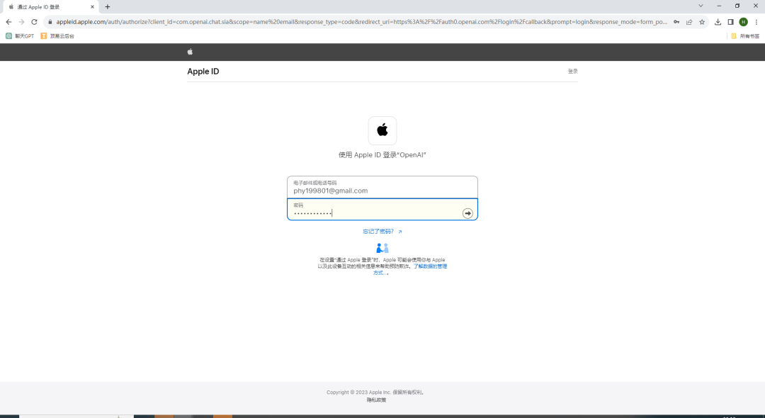Focus the 密码 password field

click(382, 209)
